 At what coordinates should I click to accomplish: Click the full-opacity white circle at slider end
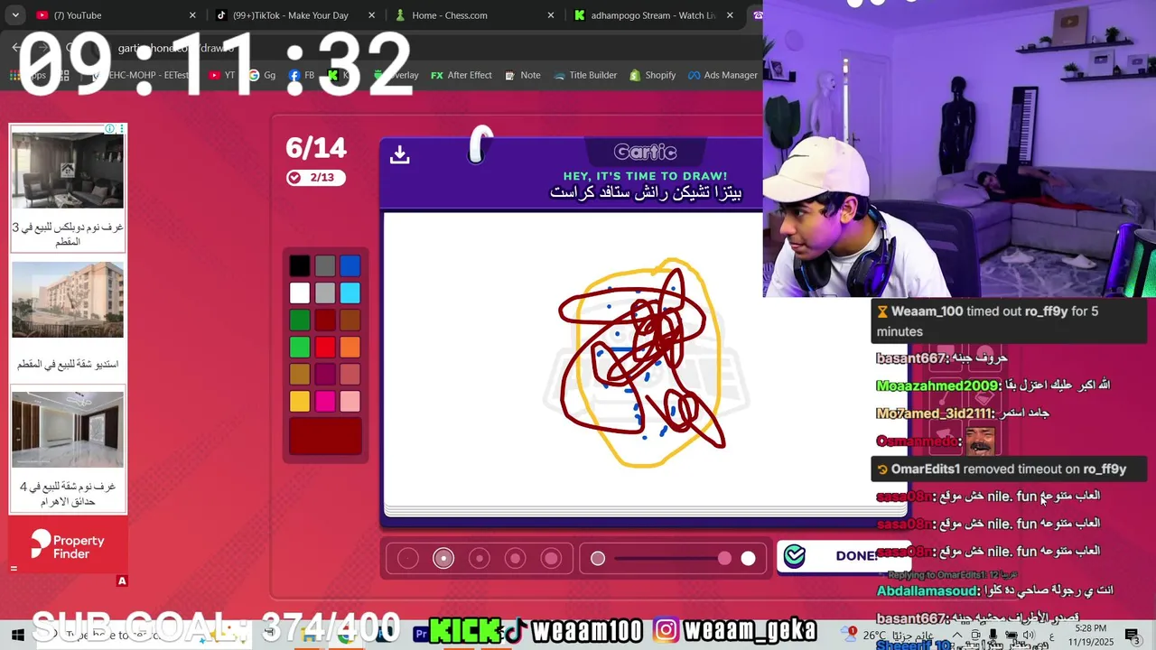(748, 559)
